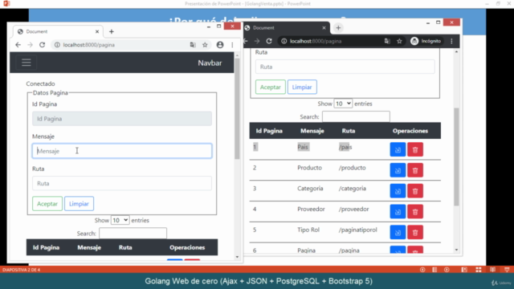This screenshot has width=514, height=289.
Task: Edit the Tipo Rol row
Action: [x=398, y=232]
